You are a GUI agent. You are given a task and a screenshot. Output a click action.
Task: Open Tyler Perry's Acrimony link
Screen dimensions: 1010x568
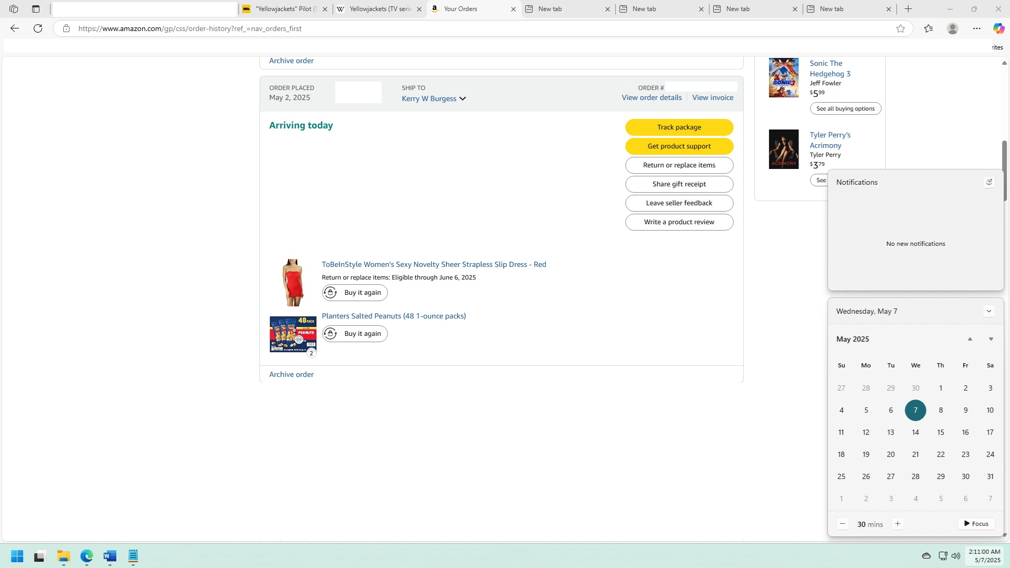[829, 140]
